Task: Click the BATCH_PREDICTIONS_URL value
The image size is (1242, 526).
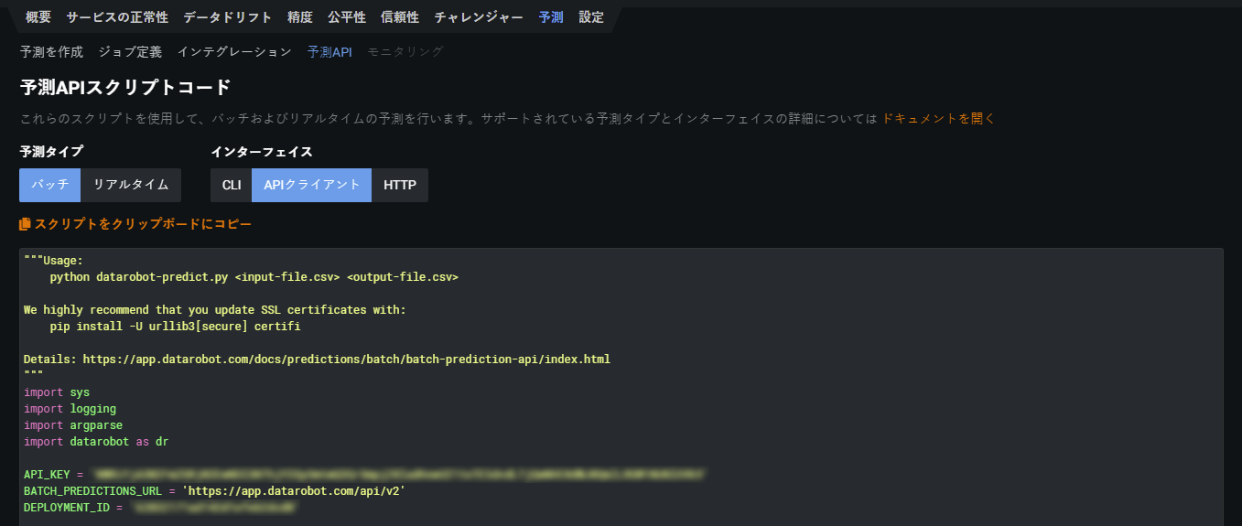Action: pyautogui.click(x=294, y=490)
